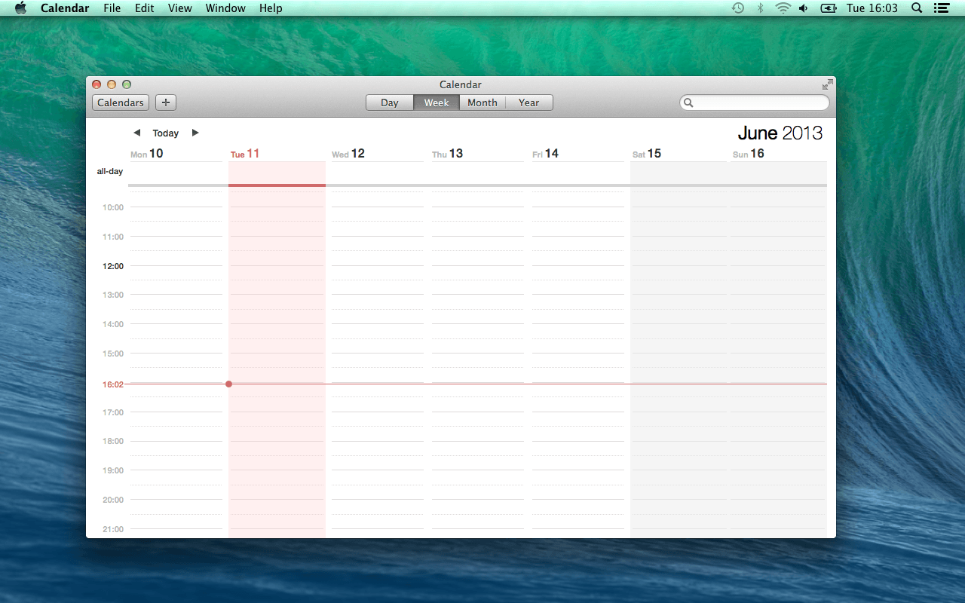Viewport: 965px width, 603px height.
Task: Click the 20:00 time label
Action: (113, 500)
